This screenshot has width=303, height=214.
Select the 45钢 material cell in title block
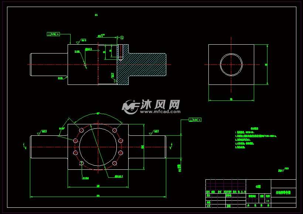259,187
